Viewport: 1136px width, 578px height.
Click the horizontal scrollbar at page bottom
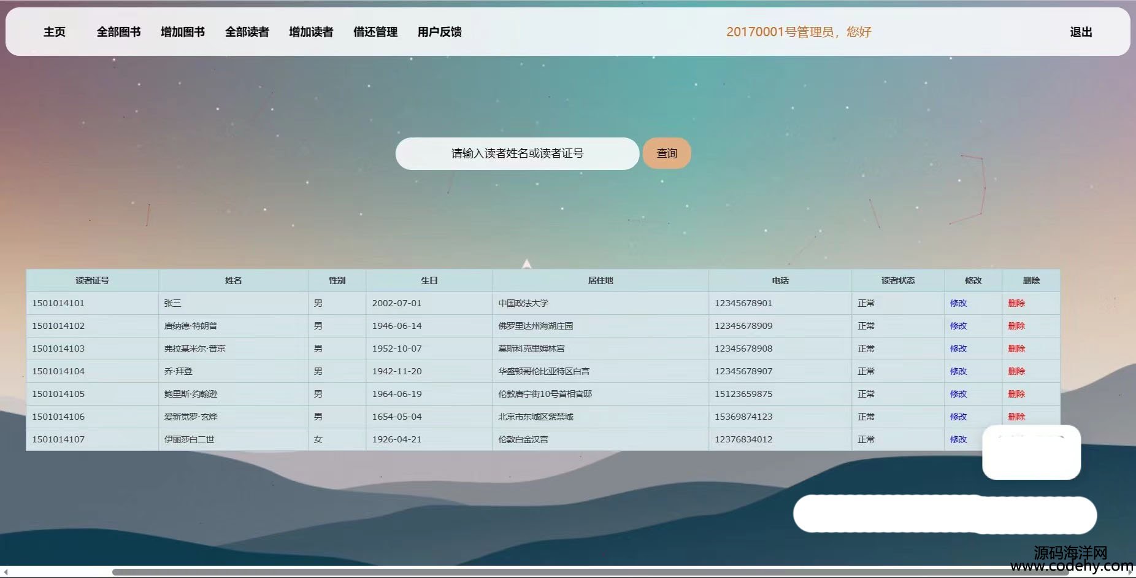[x=552, y=572]
